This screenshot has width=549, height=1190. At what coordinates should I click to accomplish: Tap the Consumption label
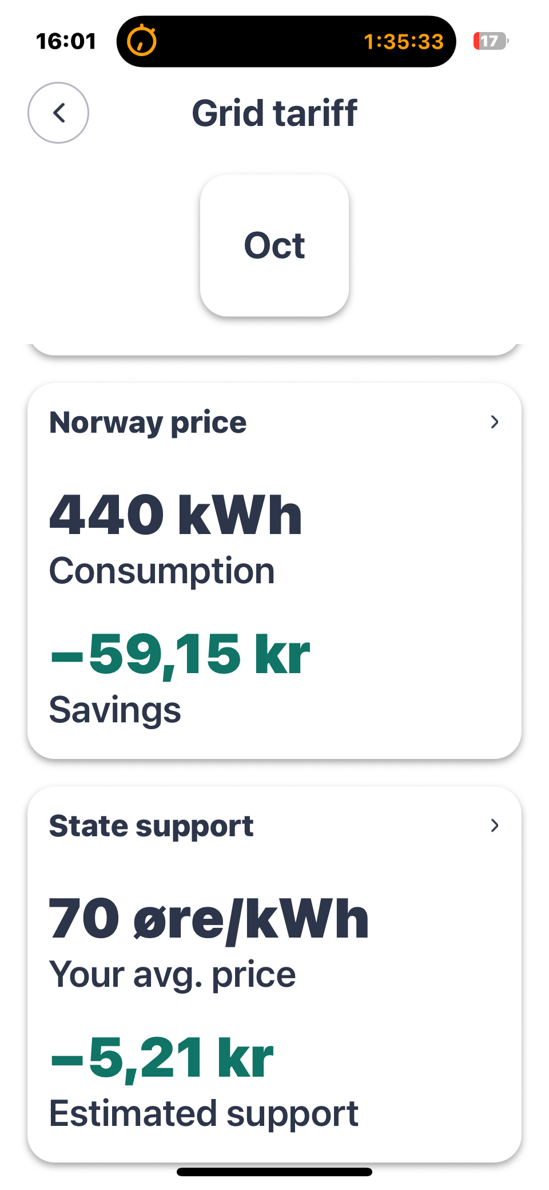click(x=162, y=571)
